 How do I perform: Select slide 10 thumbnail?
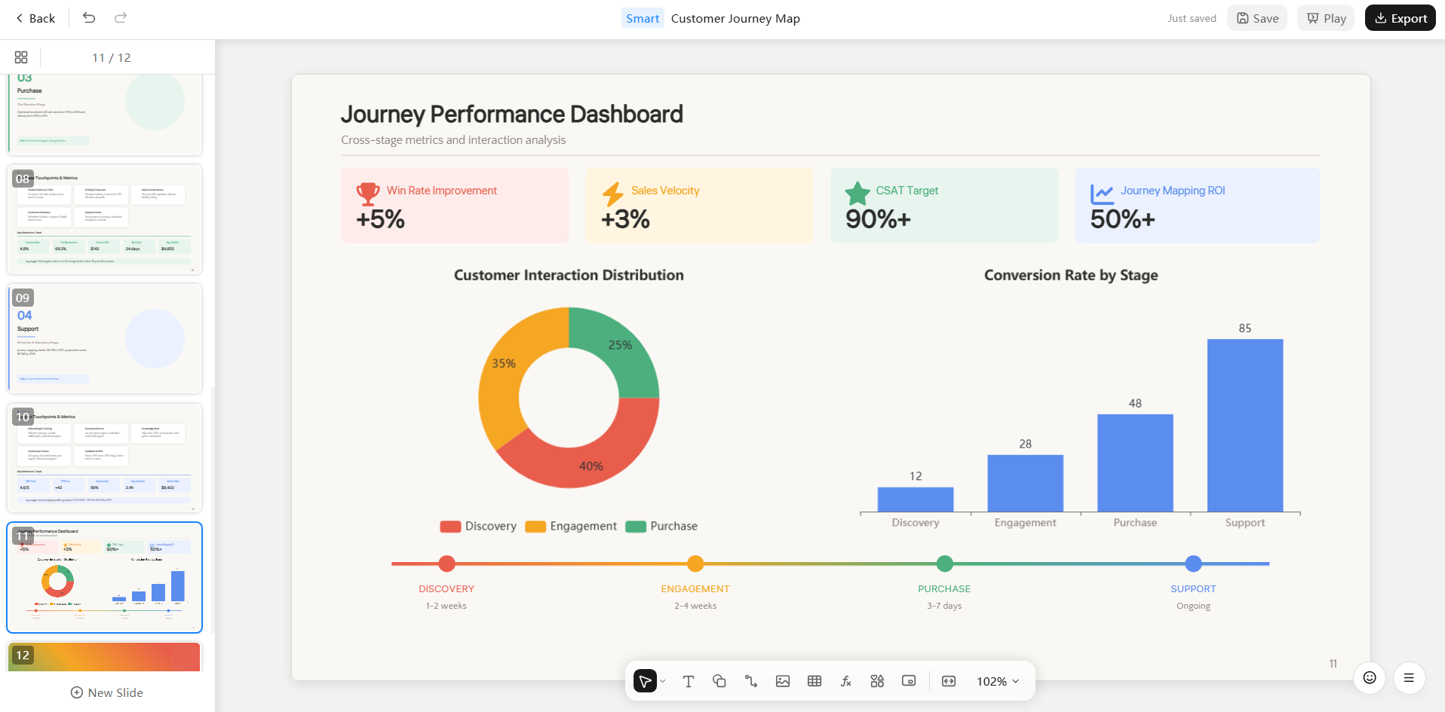(x=104, y=458)
